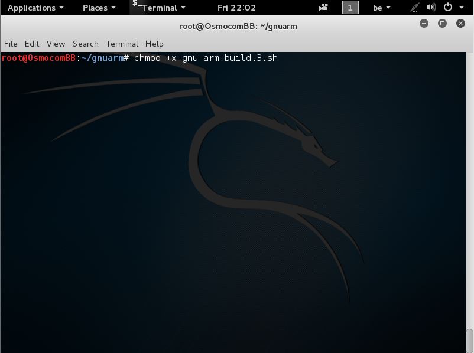Select workspace 1 indicator
Image resolution: width=474 pixels, height=353 pixels.
(x=350, y=8)
